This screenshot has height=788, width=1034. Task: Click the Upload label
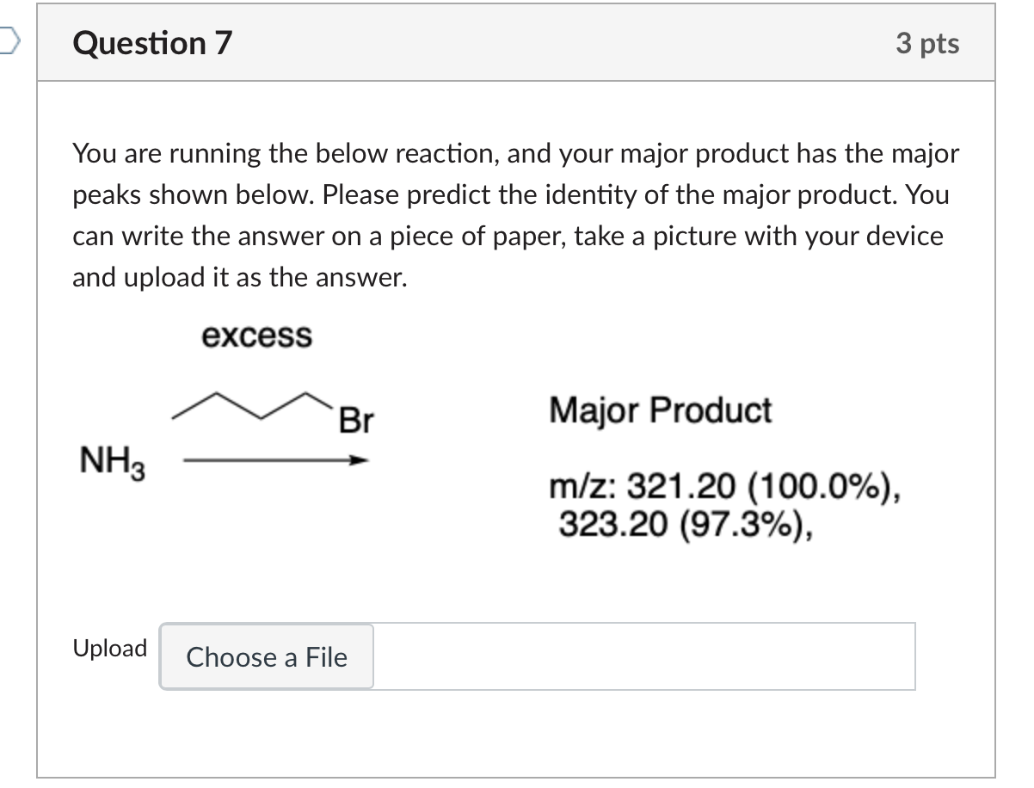pos(110,648)
